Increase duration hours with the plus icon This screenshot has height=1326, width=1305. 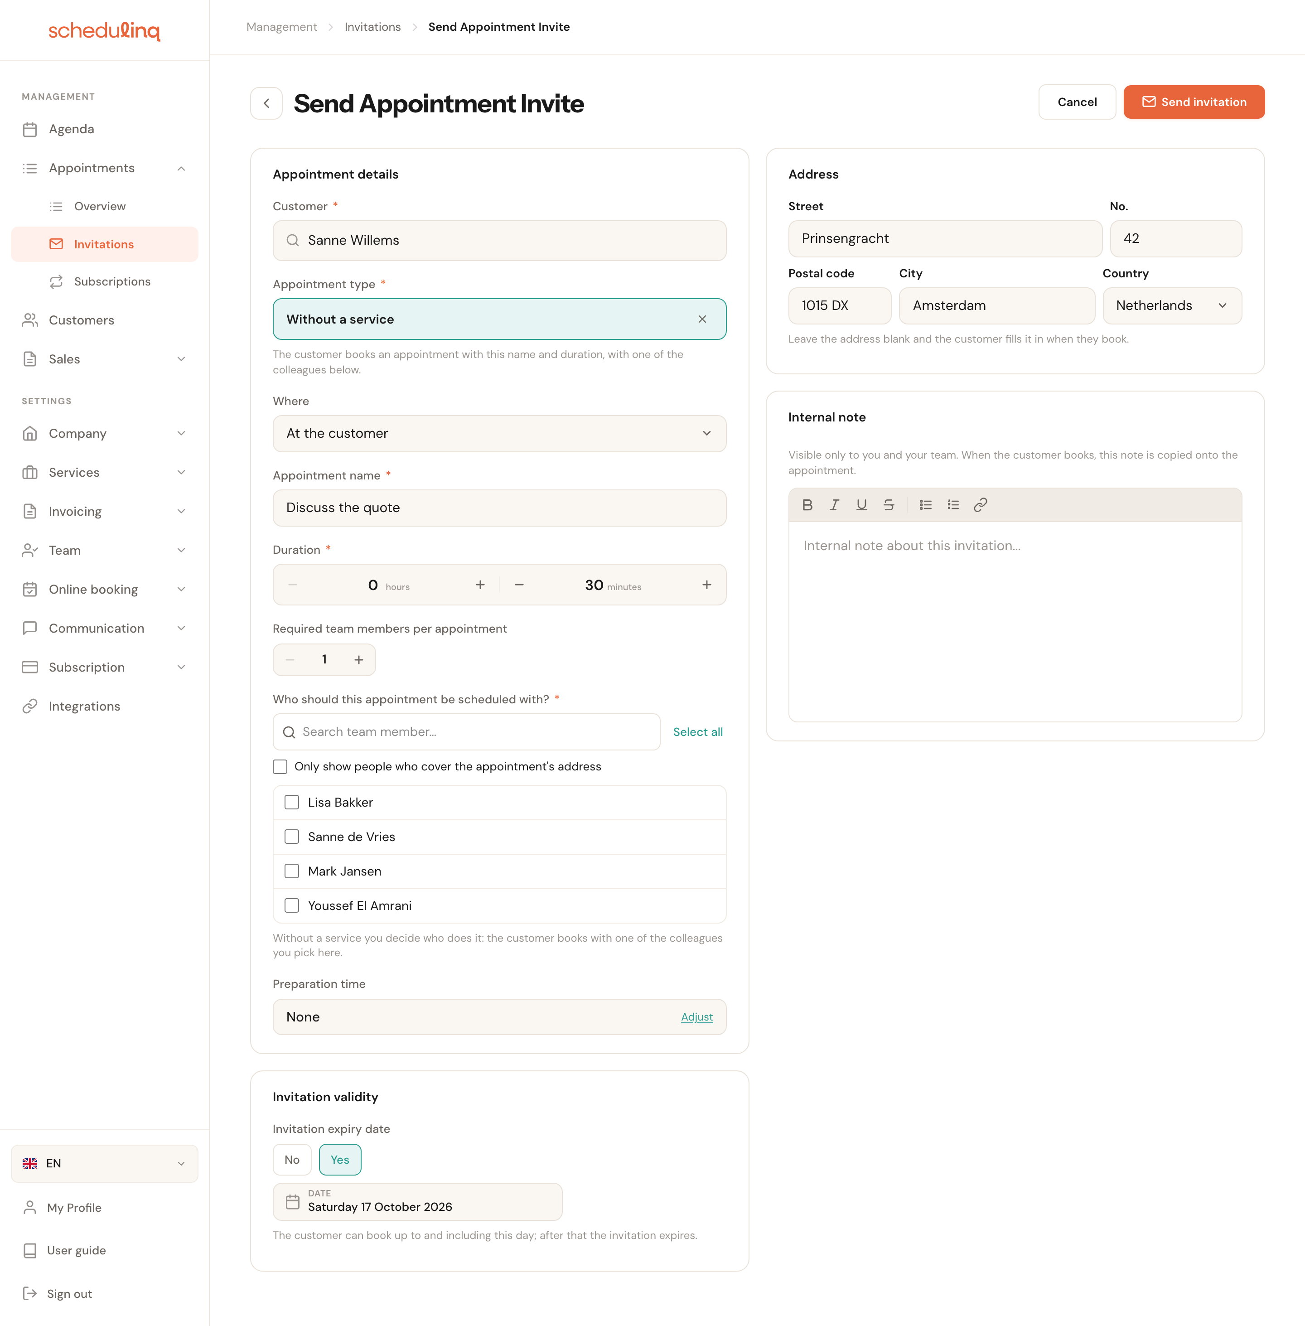pyautogui.click(x=480, y=585)
